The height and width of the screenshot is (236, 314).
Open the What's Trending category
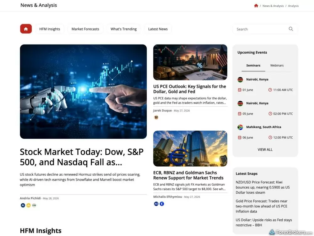123,29
